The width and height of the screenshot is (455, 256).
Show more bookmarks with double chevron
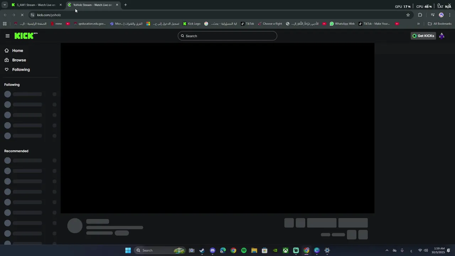(418, 24)
